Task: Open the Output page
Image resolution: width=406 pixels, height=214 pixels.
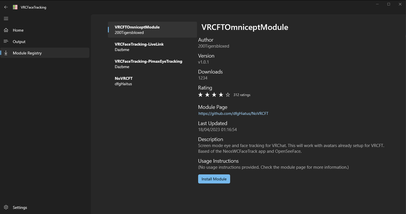Action: [x=45, y=42]
